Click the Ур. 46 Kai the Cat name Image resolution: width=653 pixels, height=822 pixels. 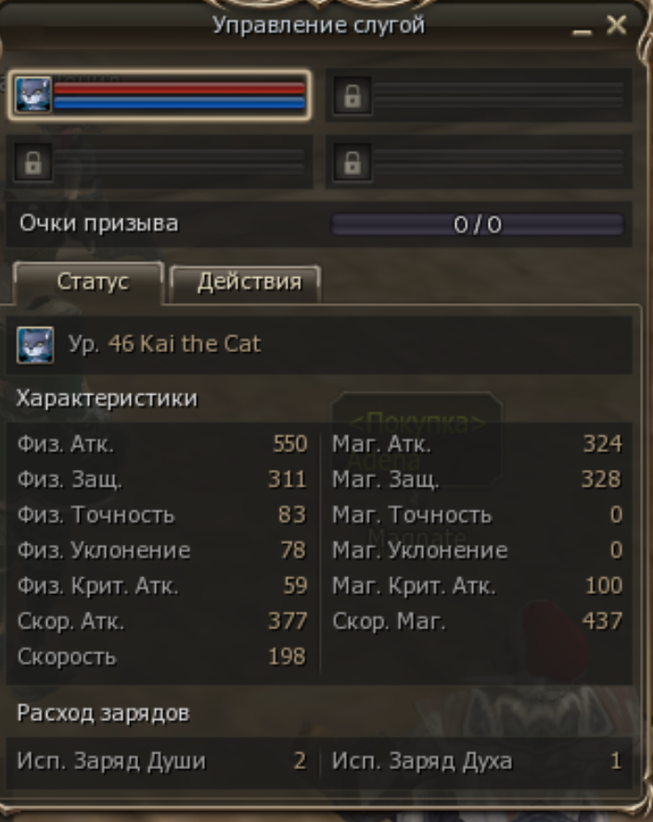click(x=164, y=345)
